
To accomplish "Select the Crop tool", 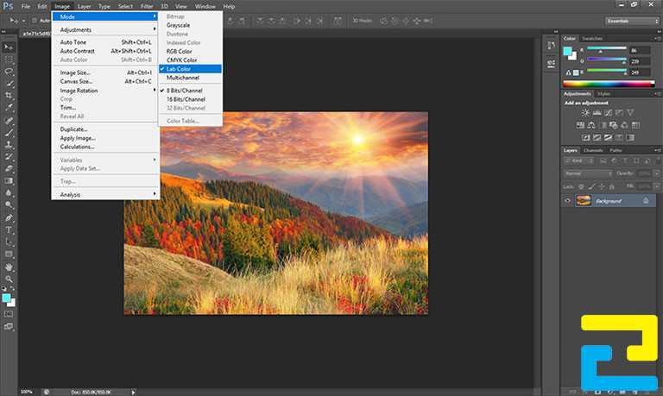I will pos(9,96).
